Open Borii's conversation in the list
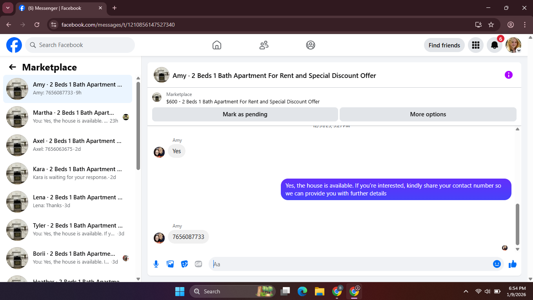533x300 pixels. click(67, 258)
